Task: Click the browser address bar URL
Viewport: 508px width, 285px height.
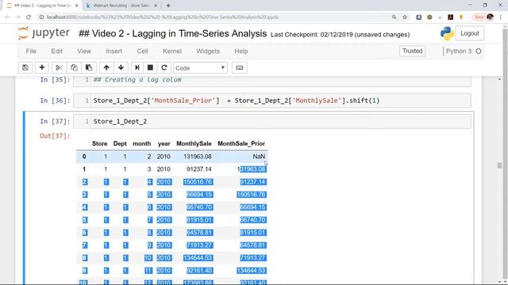Action: click(162, 17)
